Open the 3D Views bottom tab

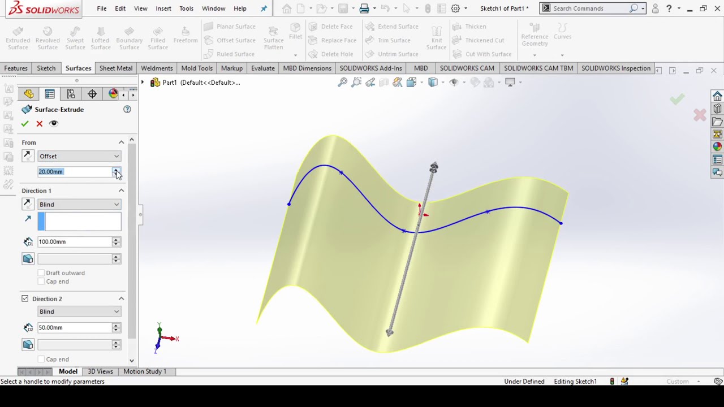pos(100,371)
